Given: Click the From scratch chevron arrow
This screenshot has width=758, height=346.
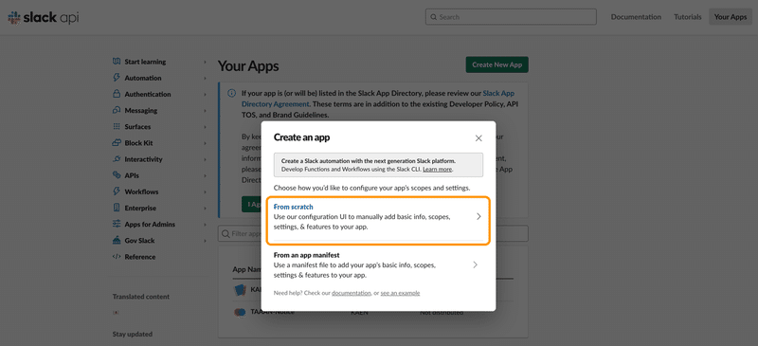Looking at the screenshot, I should tap(478, 217).
